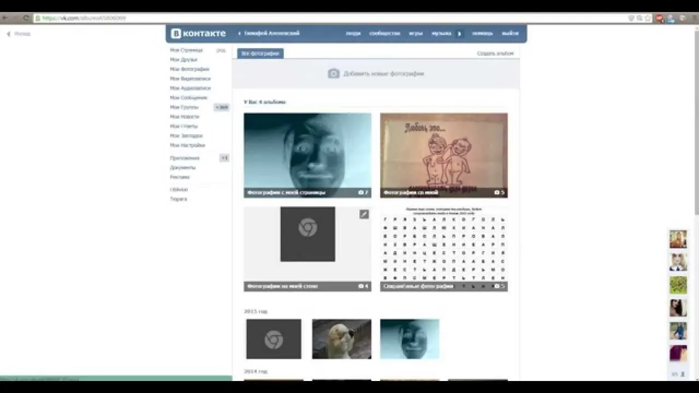Screen dimensions: 699x393
Task: Click выйти to log out
Action: [510, 33]
